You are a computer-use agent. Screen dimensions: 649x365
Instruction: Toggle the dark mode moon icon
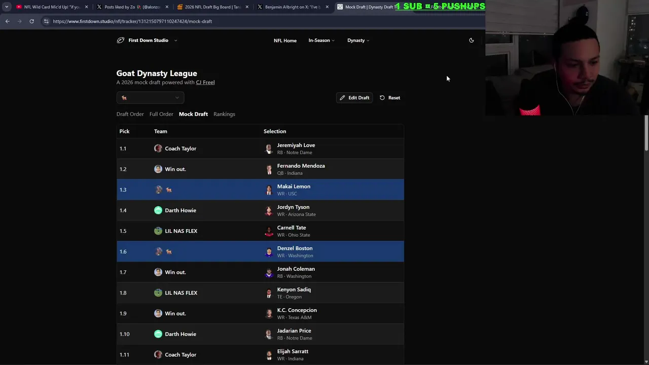471,40
